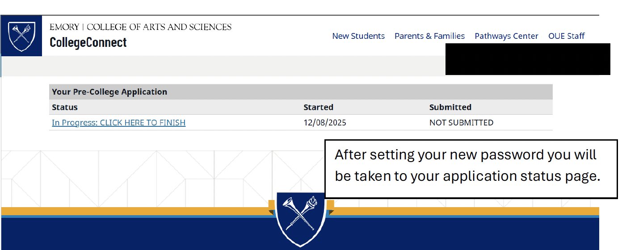Viewport: 622px width, 250px height.
Task: Select OUE Staff in the navigation
Action: point(566,36)
